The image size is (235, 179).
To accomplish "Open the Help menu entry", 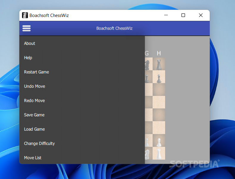I will 82,57.
